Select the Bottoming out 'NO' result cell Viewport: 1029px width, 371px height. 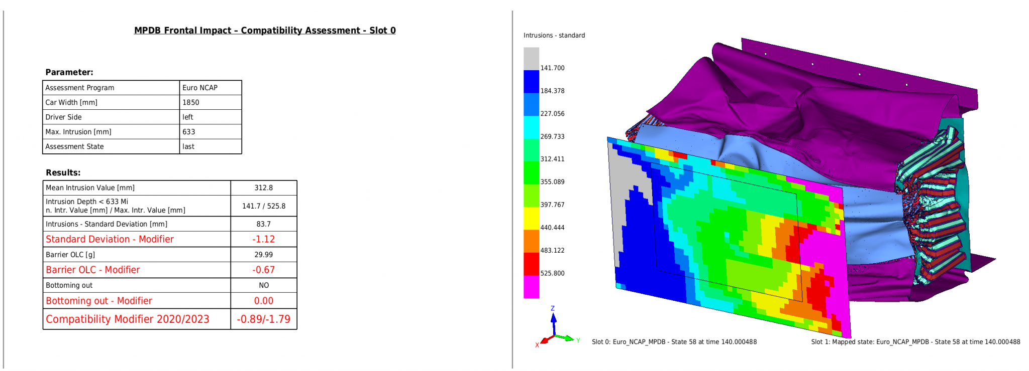263,285
